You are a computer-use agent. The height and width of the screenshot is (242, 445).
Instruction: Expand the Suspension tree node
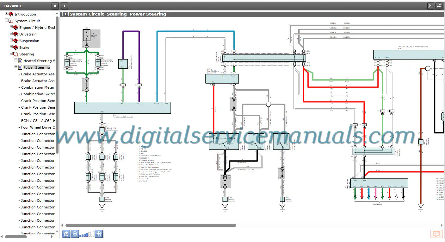pos(11,41)
